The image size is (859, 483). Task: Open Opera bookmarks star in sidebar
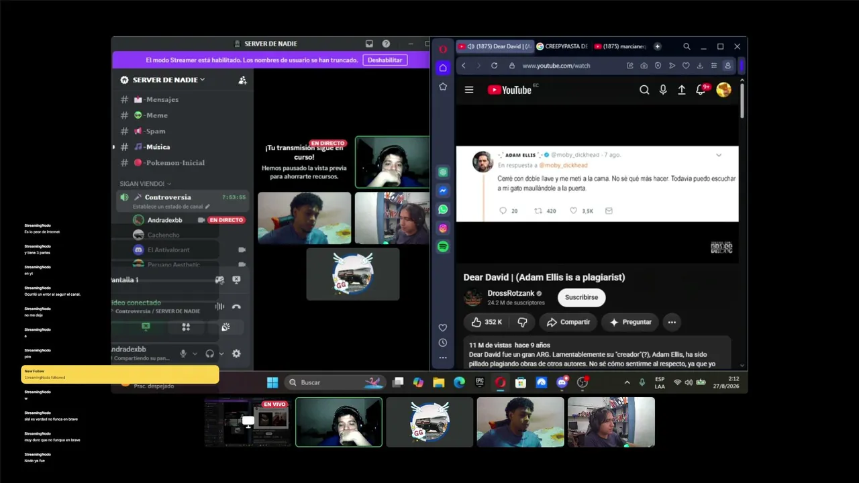pyautogui.click(x=443, y=87)
